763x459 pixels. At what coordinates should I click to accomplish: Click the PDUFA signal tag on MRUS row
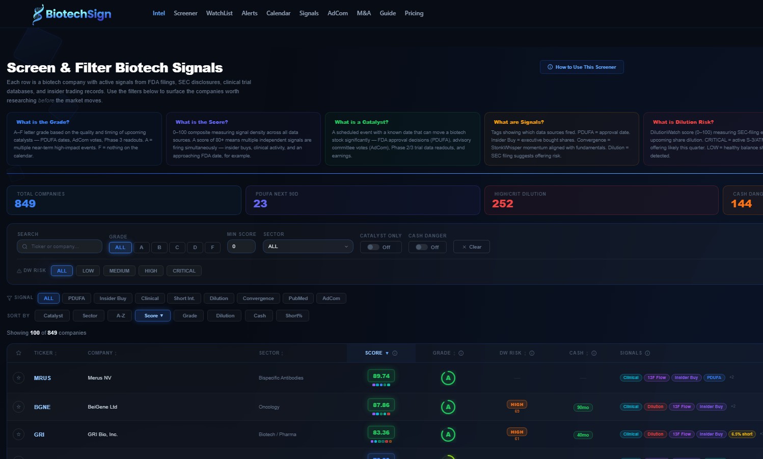click(714, 378)
